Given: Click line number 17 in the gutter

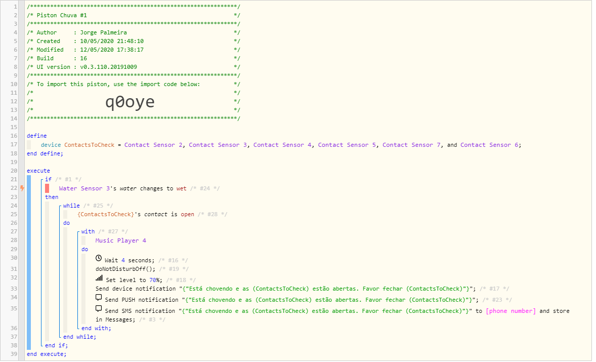Looking at the screenshot, I should pyautogui.click(x=14, y=144).
